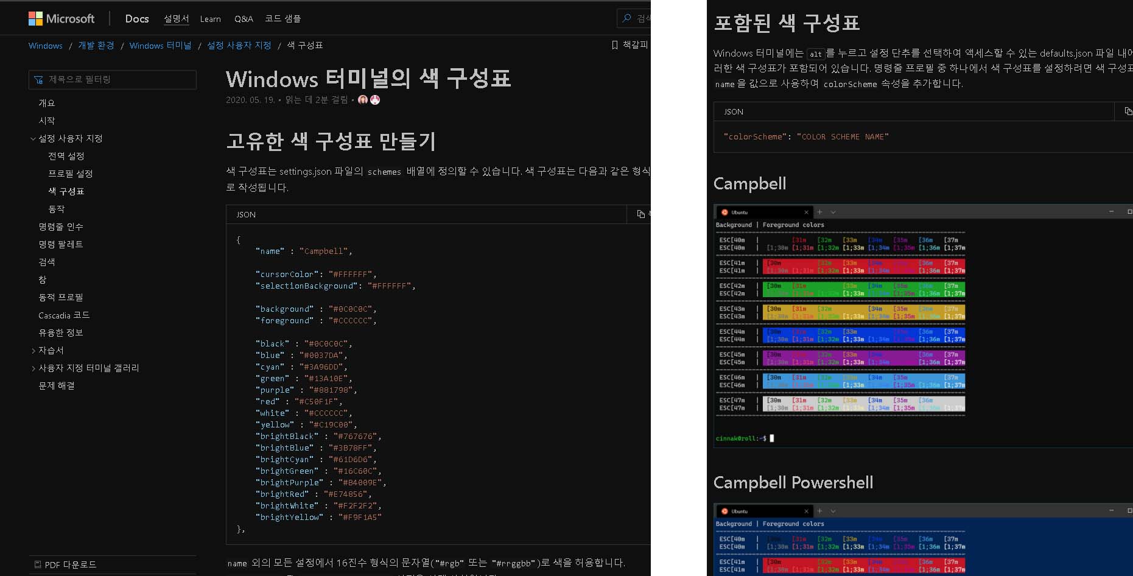Click the search magnifier icon
Image resolution: width=1133 pixels, height=576 pixels.
pos(626,18)
